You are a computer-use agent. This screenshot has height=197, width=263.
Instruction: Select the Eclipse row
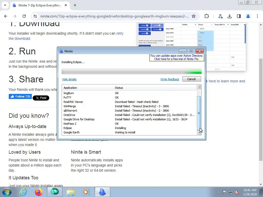tap(129, 128)
